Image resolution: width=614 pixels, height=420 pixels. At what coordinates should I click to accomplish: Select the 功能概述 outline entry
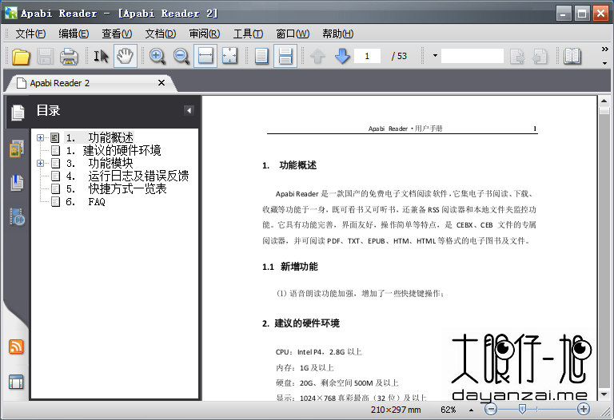[x=99, y=137]
